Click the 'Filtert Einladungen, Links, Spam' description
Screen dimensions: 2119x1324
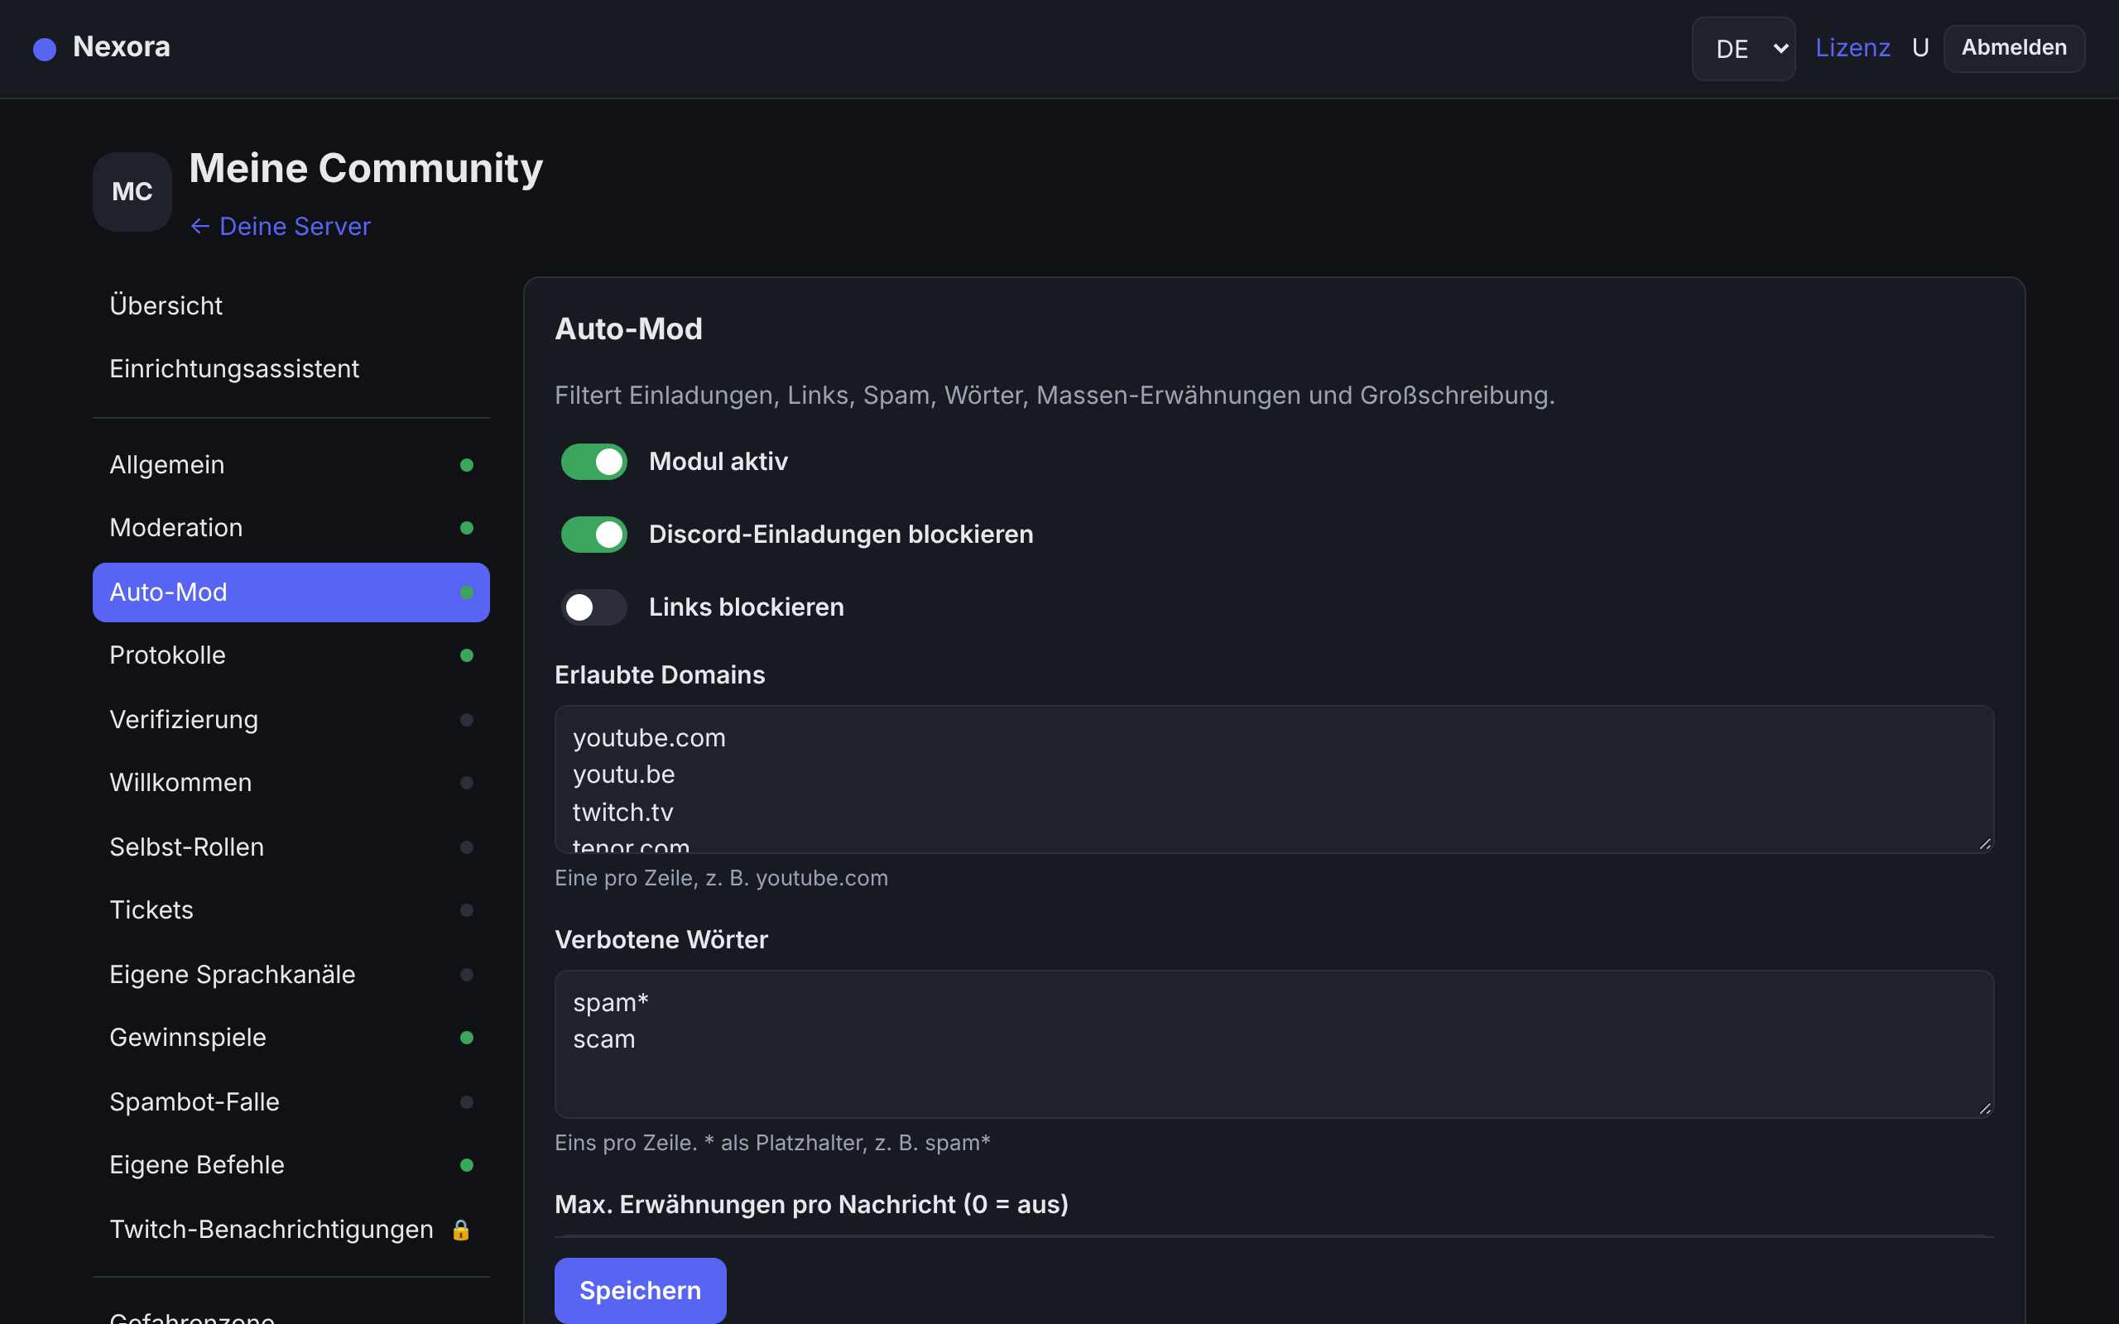[x=1055, y=396]
